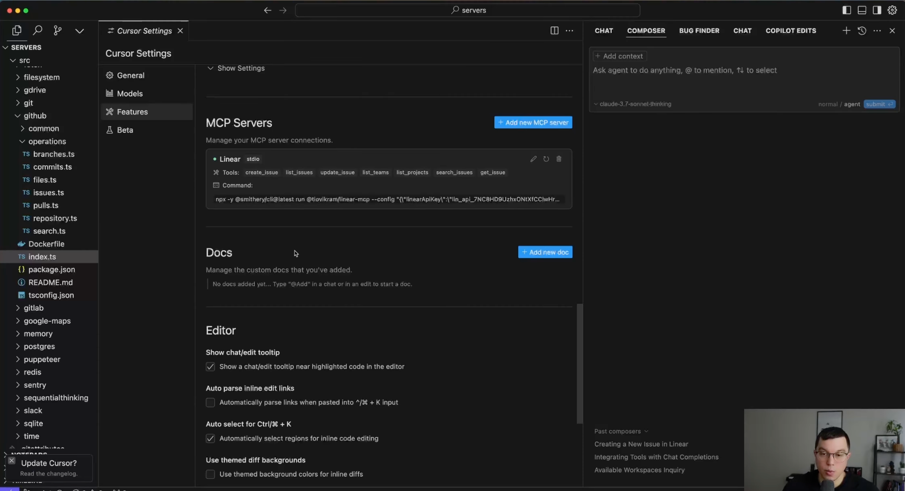Delete the Linear MCP server
The width and height of the screenshot is (905, 491).
pos(559,159)
